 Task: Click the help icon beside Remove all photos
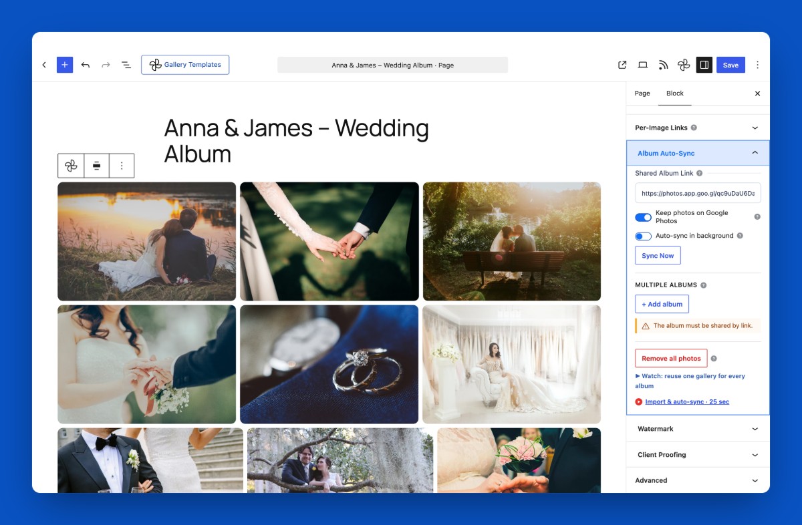[714, 358]
